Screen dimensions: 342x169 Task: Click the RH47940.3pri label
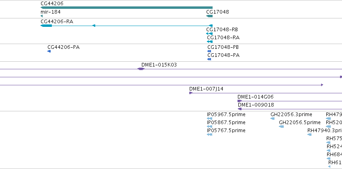point(325,131)
